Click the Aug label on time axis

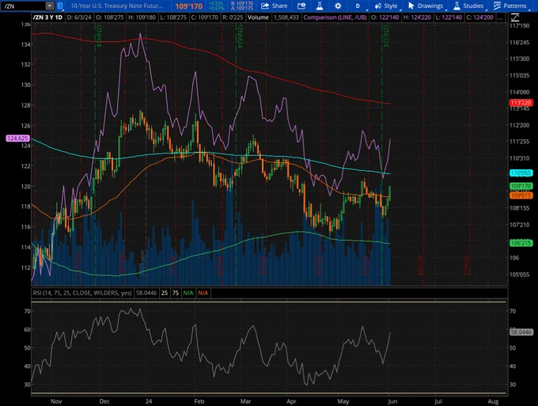point(493,401)
